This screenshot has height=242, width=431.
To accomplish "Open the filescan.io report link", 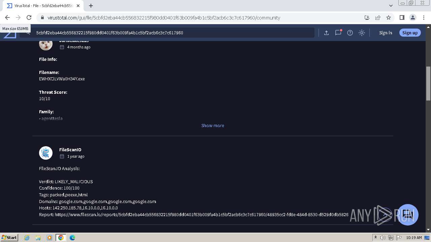I will point(202,214).
